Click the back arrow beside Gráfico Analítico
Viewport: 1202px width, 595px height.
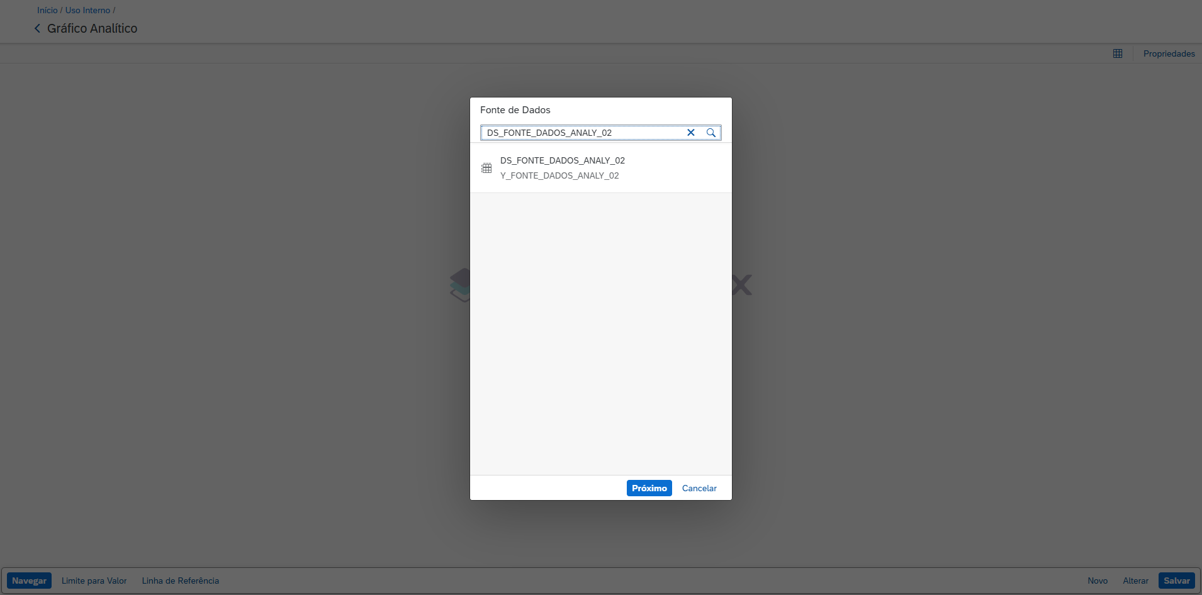coord(37,28)
